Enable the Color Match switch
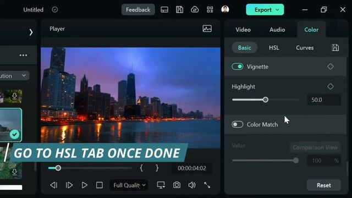This screenshot has height=198, width=352. (237, 124)
